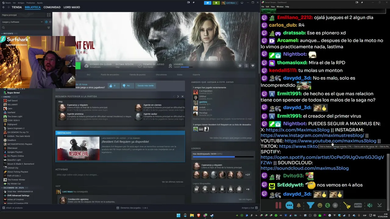Click the ready-to-play filter icon
The height and width of the screenshot is (219, 390).
click(50, 22)
